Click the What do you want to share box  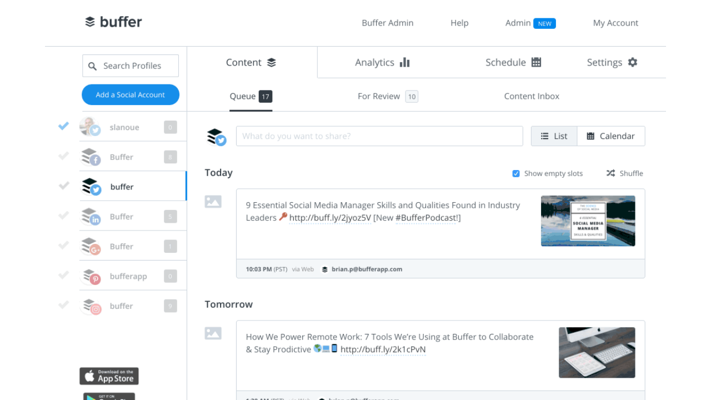pos(379,136)
